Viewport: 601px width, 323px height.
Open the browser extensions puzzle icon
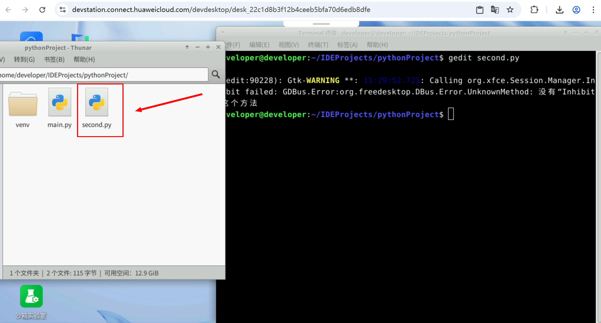click(x=534, y=10)
